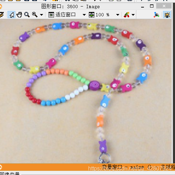Open the 100 % zoom dropdown arrow

pos(118,15)
